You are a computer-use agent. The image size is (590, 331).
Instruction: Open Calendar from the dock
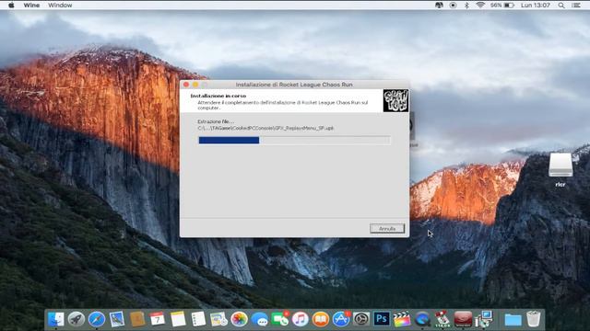158,319
